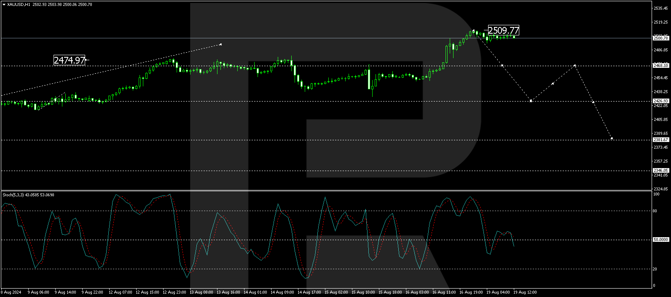Click the 2426.03 level tag on the price axis

660,101
